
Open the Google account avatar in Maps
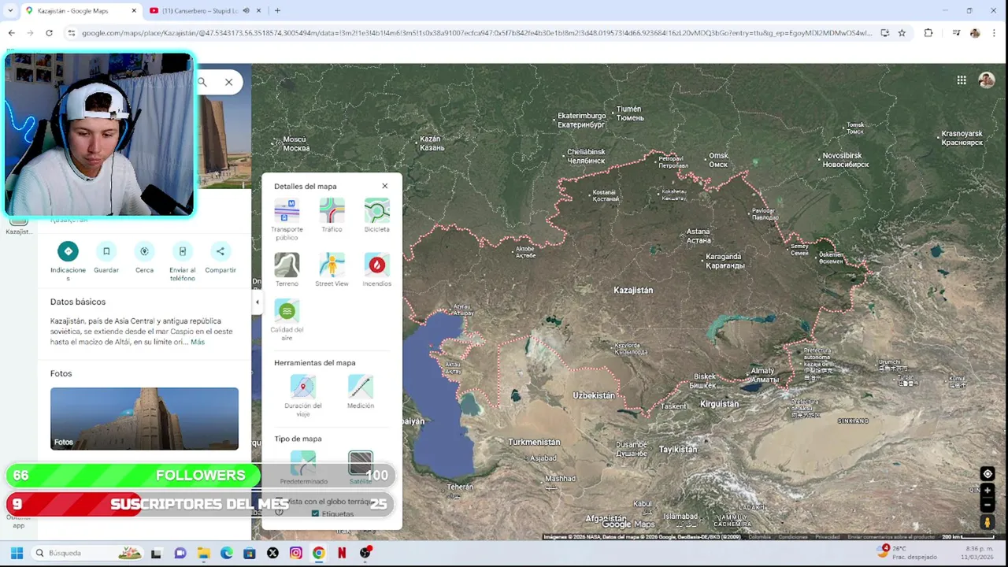coord(986,80)
